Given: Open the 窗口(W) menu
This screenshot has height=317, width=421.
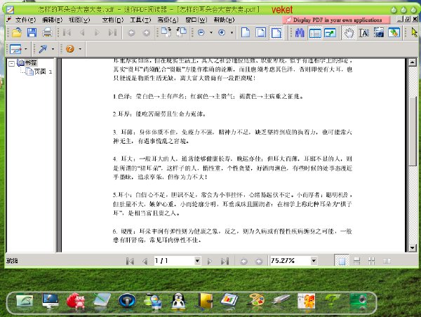Looking at the screenshot, I should [x=196, y=20].
